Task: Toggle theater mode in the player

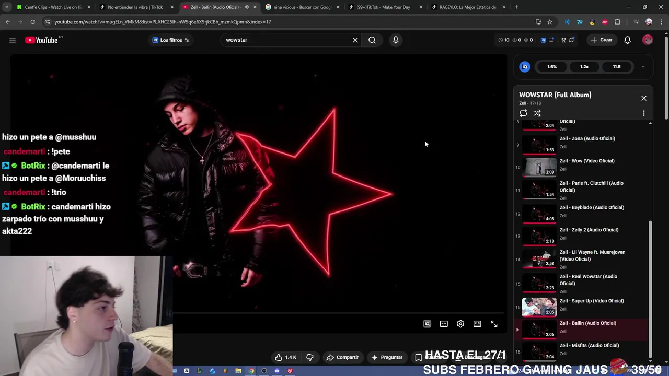Action: [477, 324]
